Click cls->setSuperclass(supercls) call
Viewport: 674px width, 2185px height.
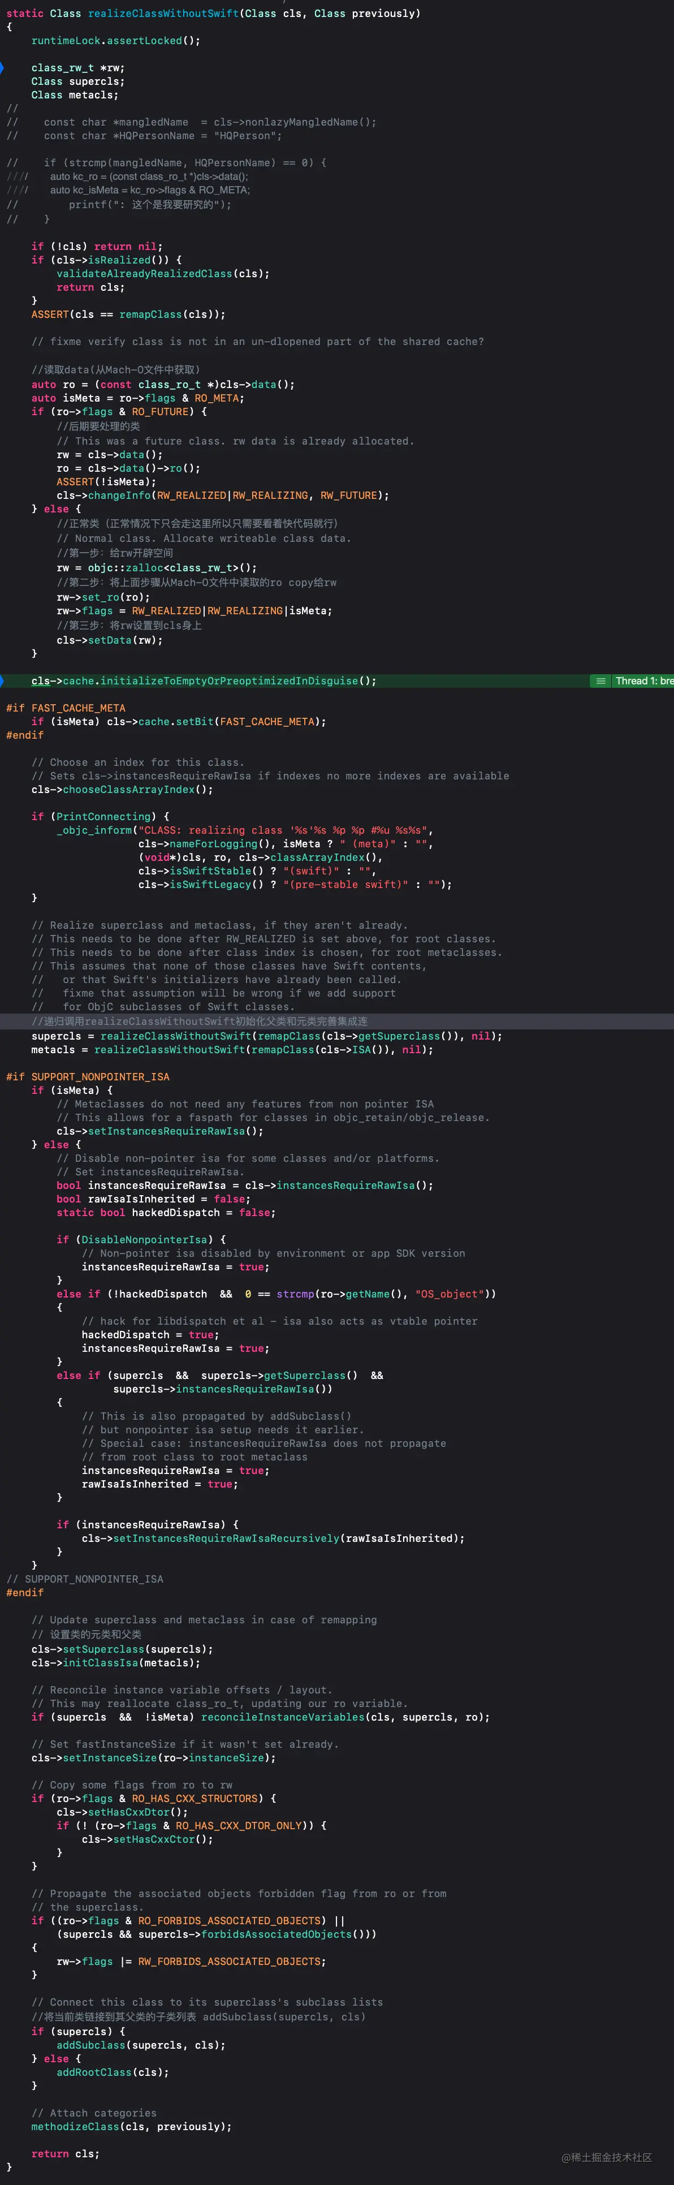coord(122,1650)
